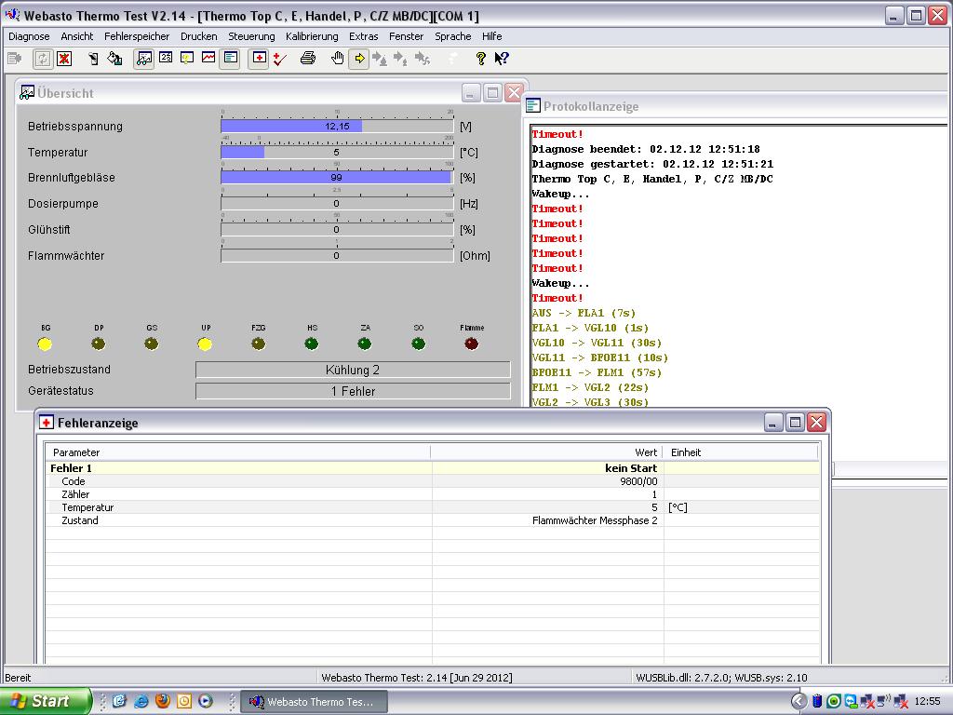Click the Parameter column header
Screen dimensions: 953x715
pyautogui.click(x=237, y=452)
